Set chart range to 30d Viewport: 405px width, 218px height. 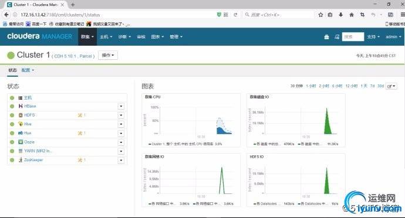pos(380,86)
